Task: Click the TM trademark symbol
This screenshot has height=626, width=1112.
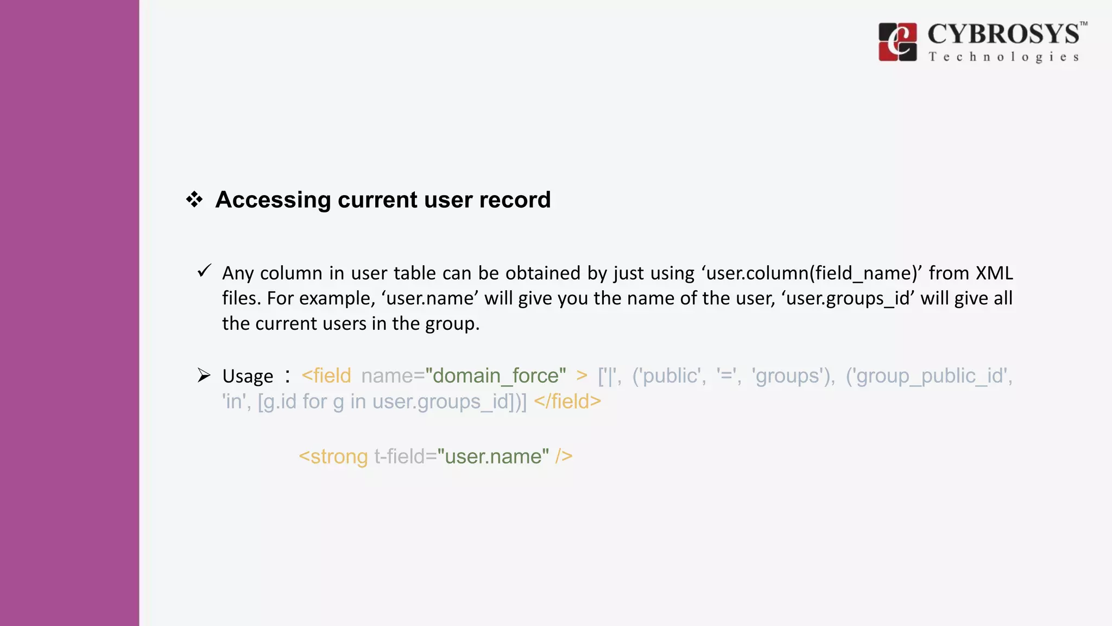Action: pos(1083,24)
